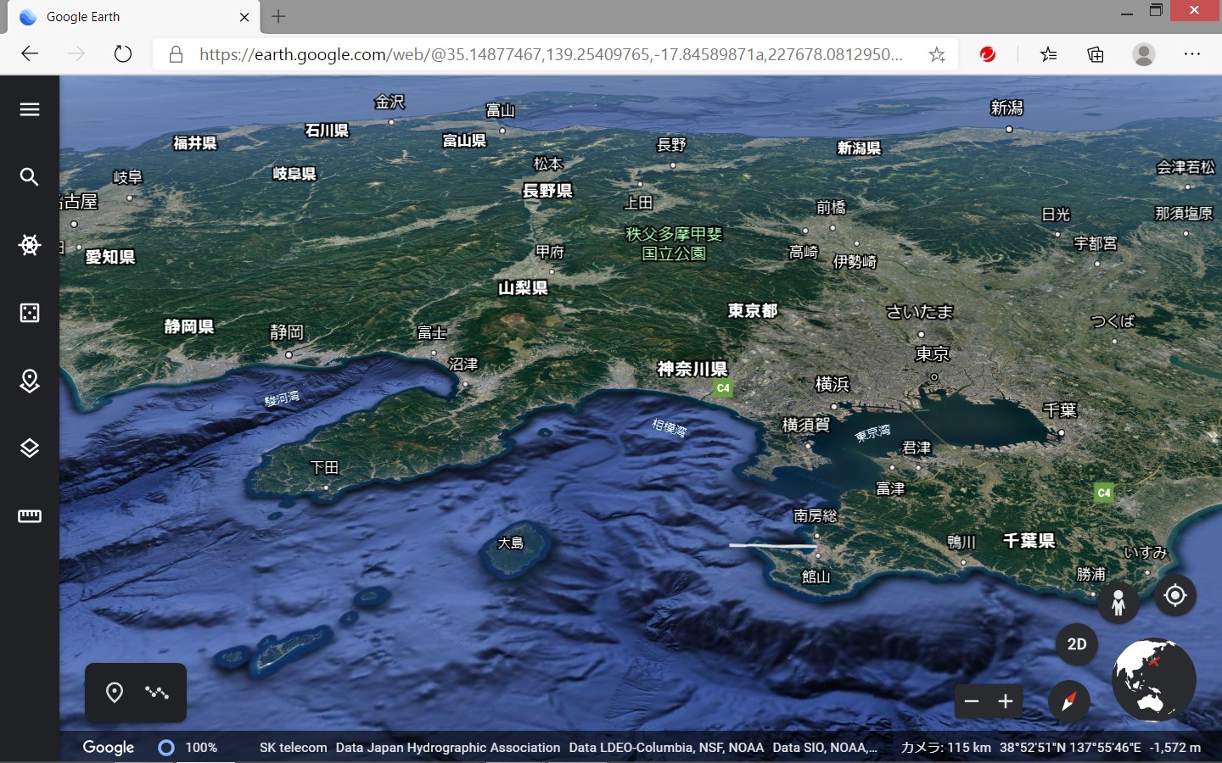Open the Projects pin panel
1222x763 pixels.
coord(29,381)
